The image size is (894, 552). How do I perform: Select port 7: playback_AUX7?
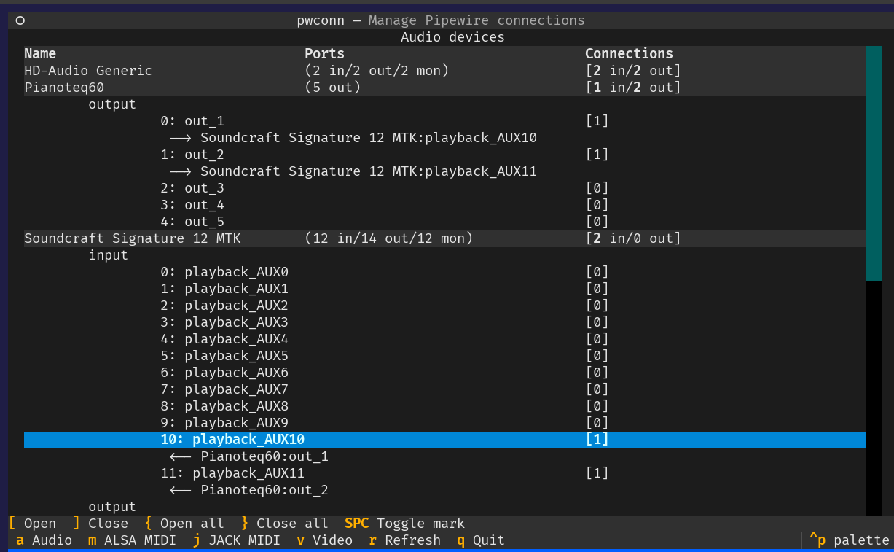pyautogui.click(x=444, y=389)
